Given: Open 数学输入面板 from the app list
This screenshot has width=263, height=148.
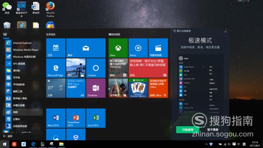Looking at the screenshot, I should pyautogui.click(x=23, y=99).
